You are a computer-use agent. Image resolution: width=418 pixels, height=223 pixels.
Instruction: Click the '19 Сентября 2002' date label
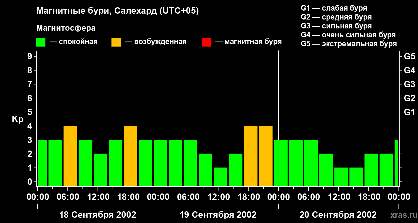coord(218,215)
